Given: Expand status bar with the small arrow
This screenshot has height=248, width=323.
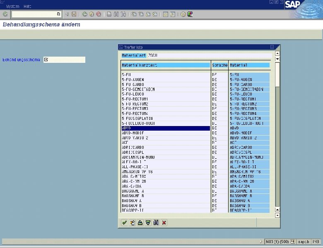Looking at the screenshot, I should click(x=261, y=241).
